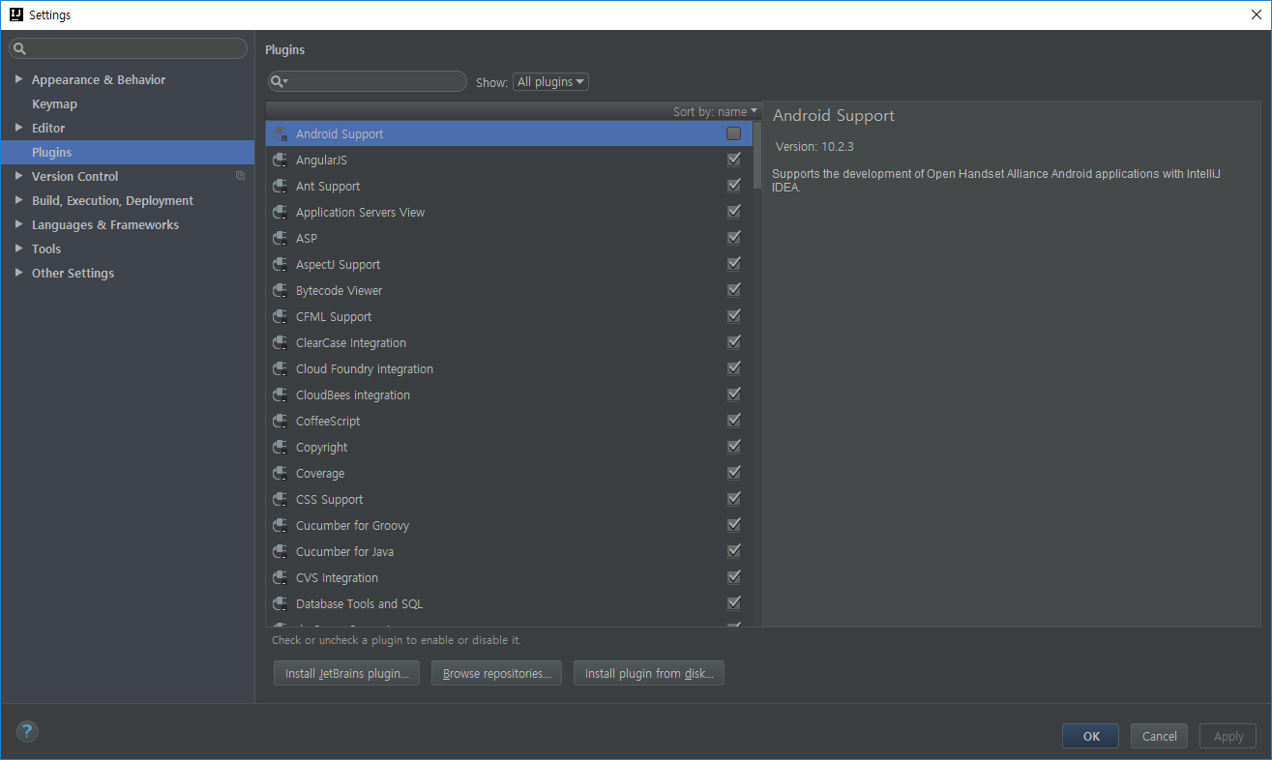Click the Cucumber for Java plugin icon

tap(281, 552)
